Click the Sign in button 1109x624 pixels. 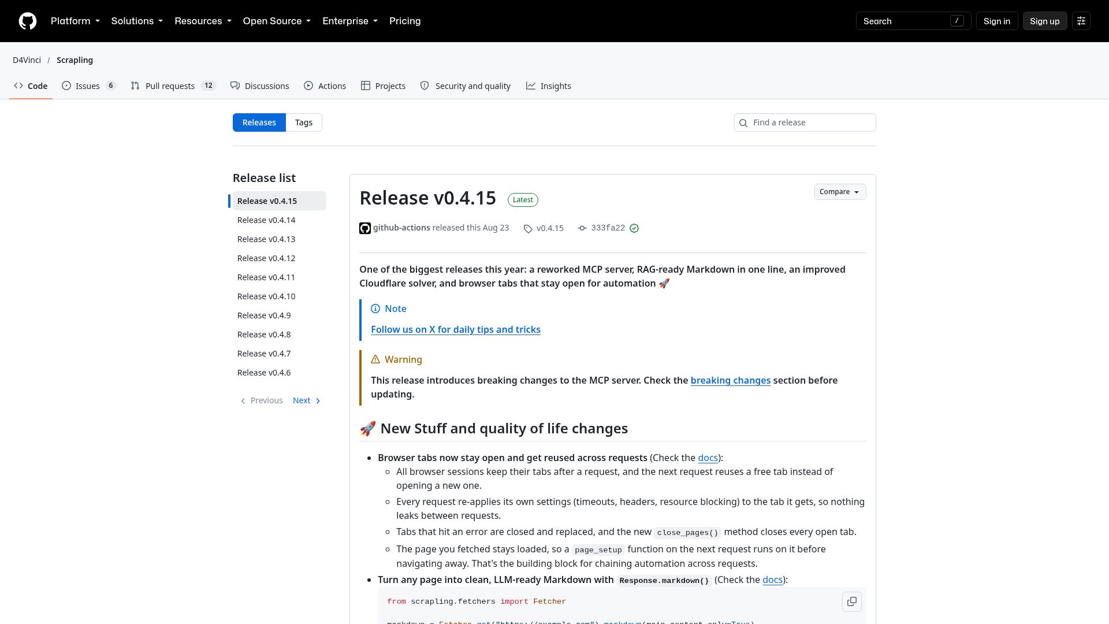(x=997, y=21)
